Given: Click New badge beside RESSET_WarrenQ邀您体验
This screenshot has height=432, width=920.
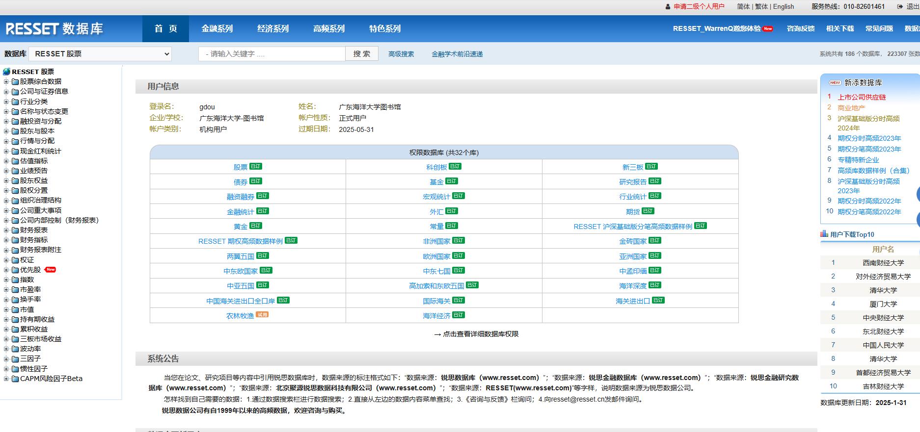Looking at the screenshot, I should tap(768, 28).
